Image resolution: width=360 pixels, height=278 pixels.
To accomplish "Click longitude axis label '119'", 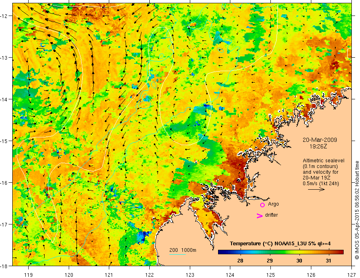I will [29, 275].
